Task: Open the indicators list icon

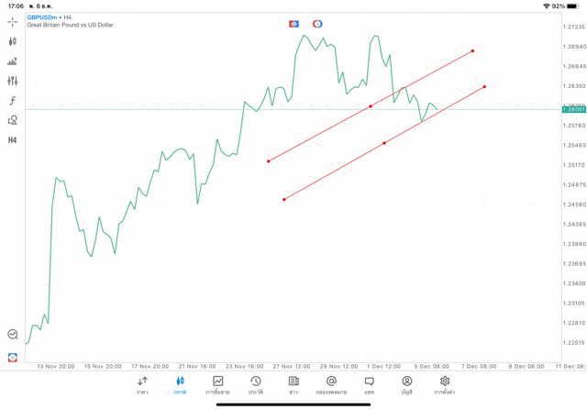Action: (x=13, y=61)
